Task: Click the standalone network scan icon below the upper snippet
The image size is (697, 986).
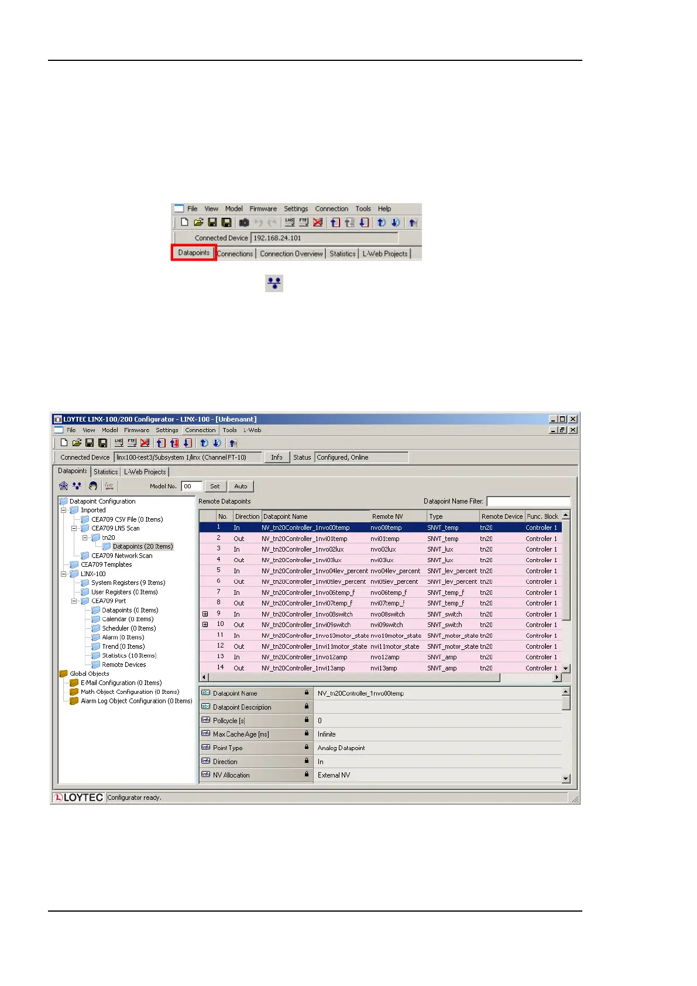Action: pyautogui.click(x=274, y=283)
